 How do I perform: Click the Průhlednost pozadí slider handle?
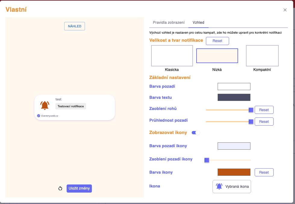pyautogui.click(x=251, y=121)
